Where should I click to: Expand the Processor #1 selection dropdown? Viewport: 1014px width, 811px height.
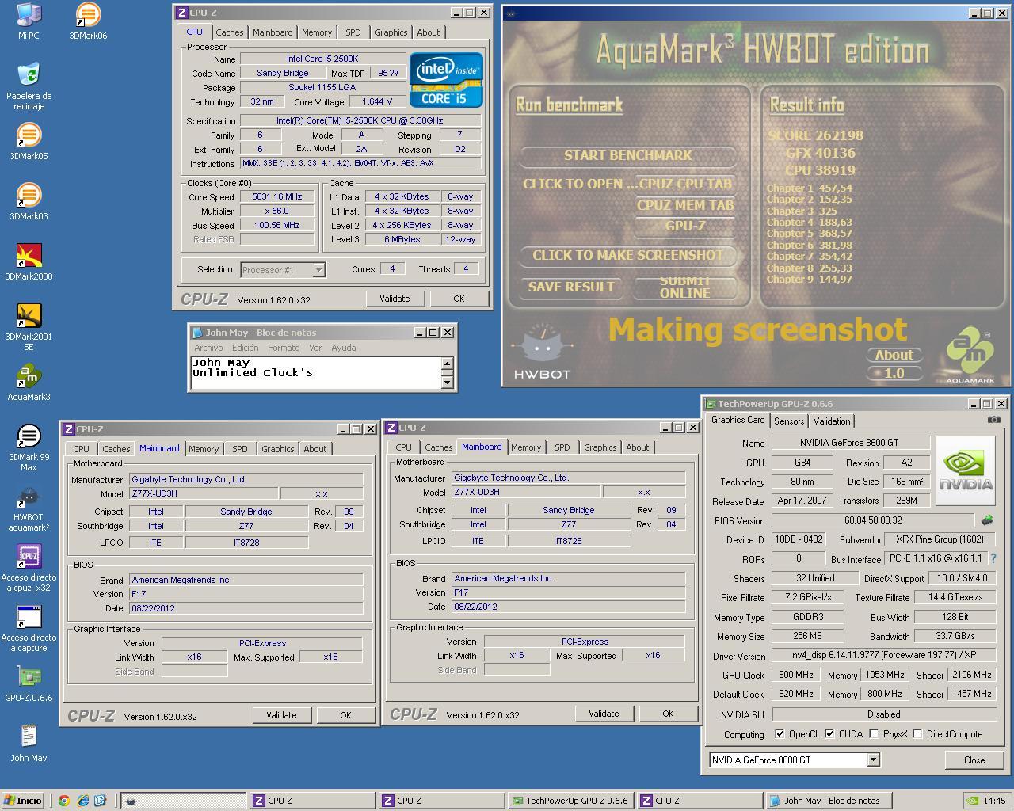pyautogui.click(x=318, y=270)
